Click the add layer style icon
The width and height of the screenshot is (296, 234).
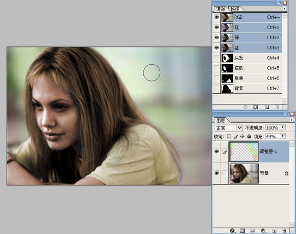(x=232, y=230)
